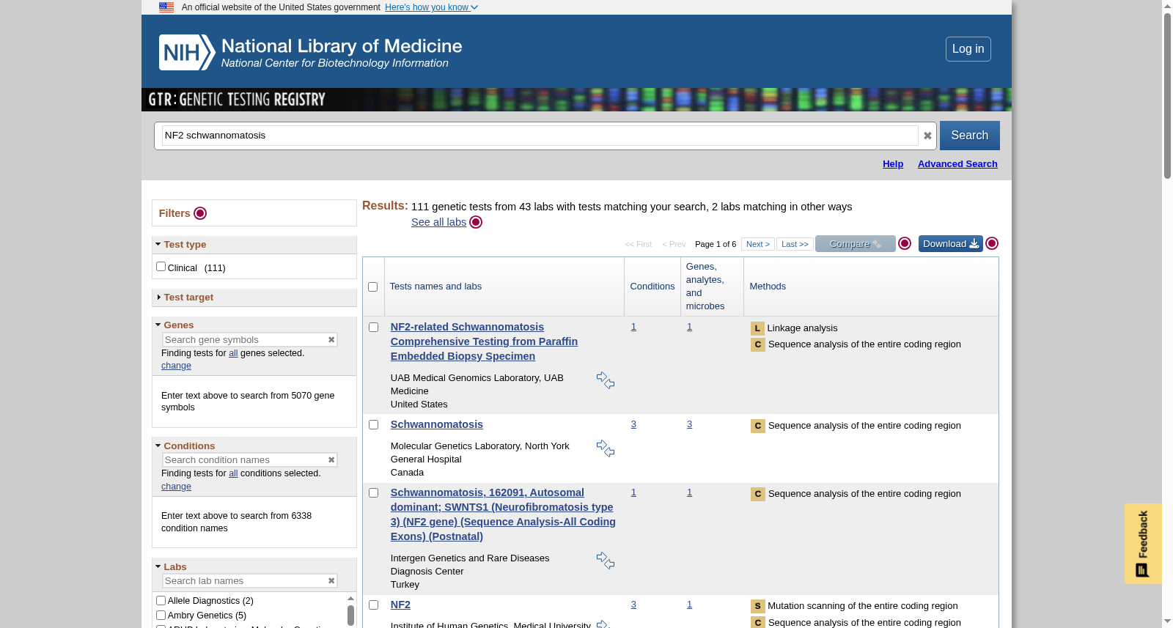Go to Last results page
This screenshot has height=628, width=1173.
point(795,244)
